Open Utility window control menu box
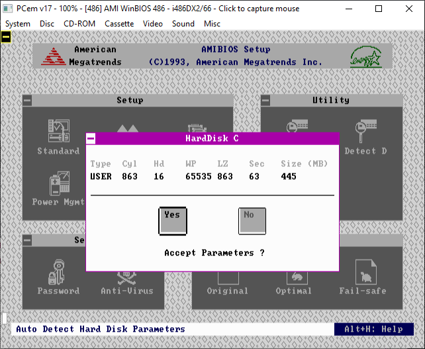The width and height of the screenshot is (425, 349). (x=265, y=101)
